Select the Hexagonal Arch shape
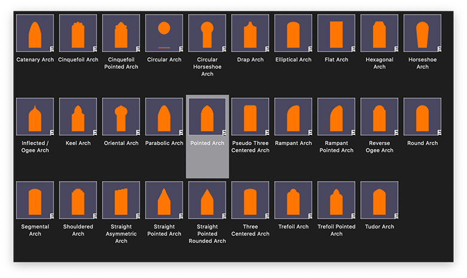 coord(380,33)
